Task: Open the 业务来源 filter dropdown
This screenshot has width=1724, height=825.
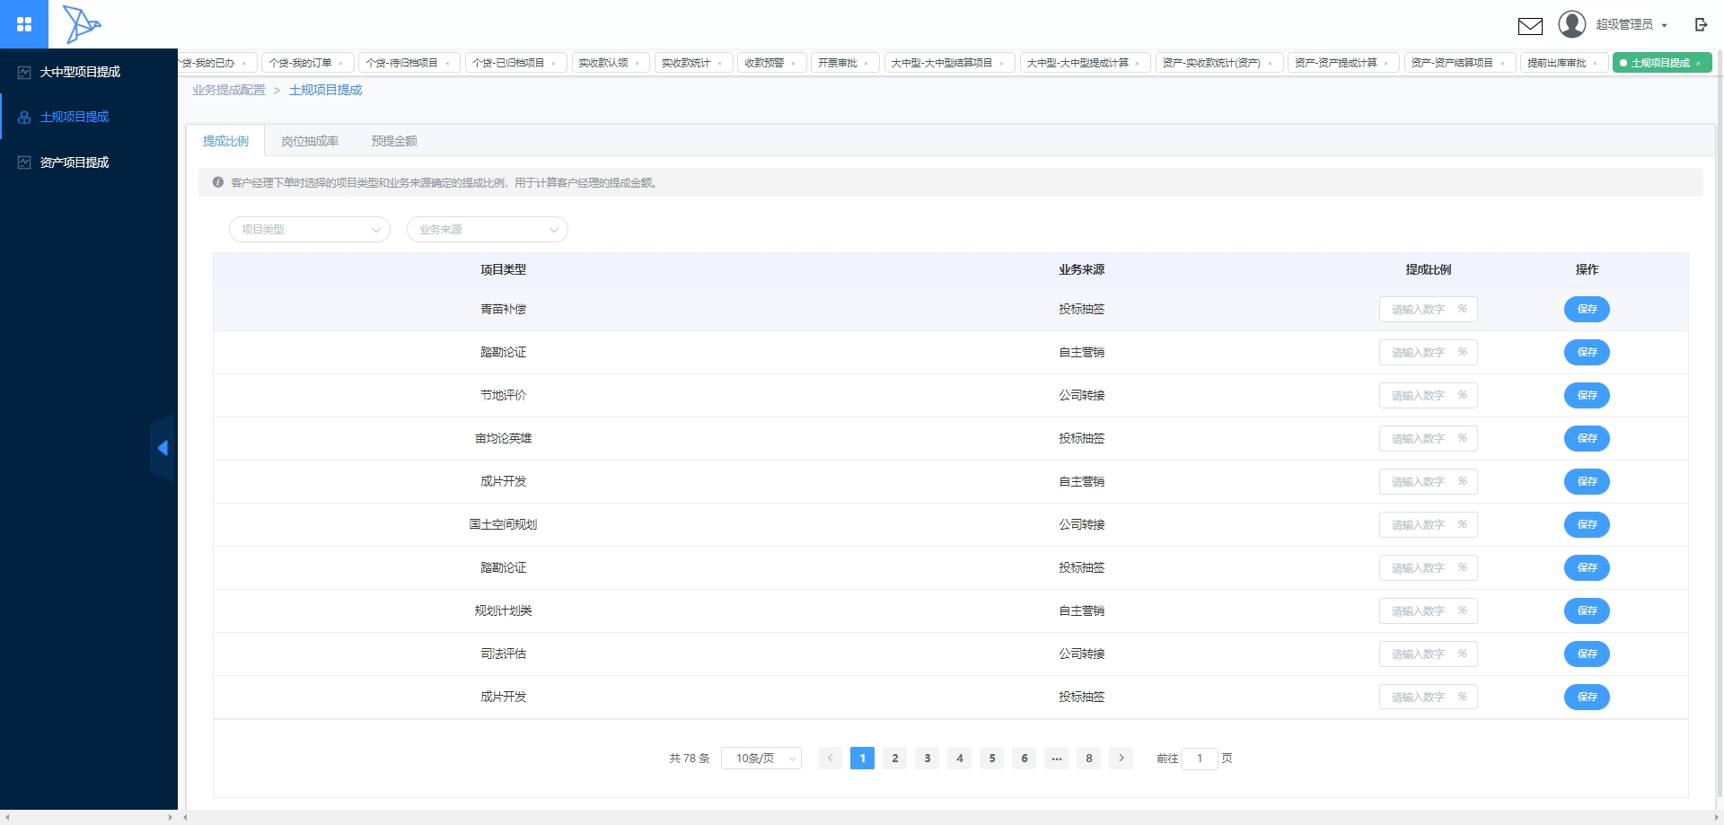Action: (x=488, y=230)
